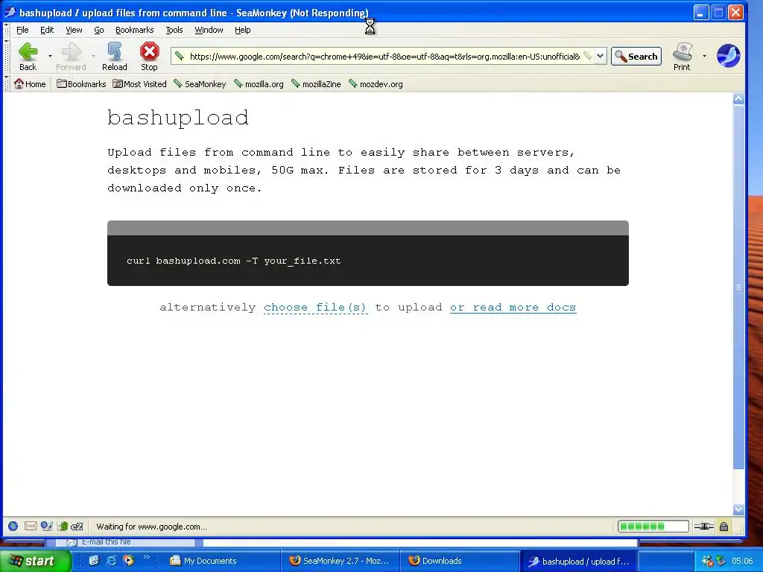Click the vertical scrollbar thumb
The height and width of the screenshot is (572, 763).
(738, 287)
